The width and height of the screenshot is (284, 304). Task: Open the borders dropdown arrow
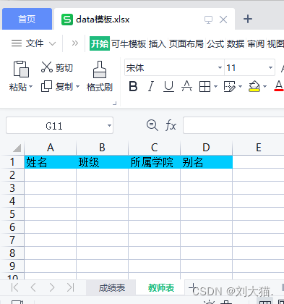click(215, 86)
